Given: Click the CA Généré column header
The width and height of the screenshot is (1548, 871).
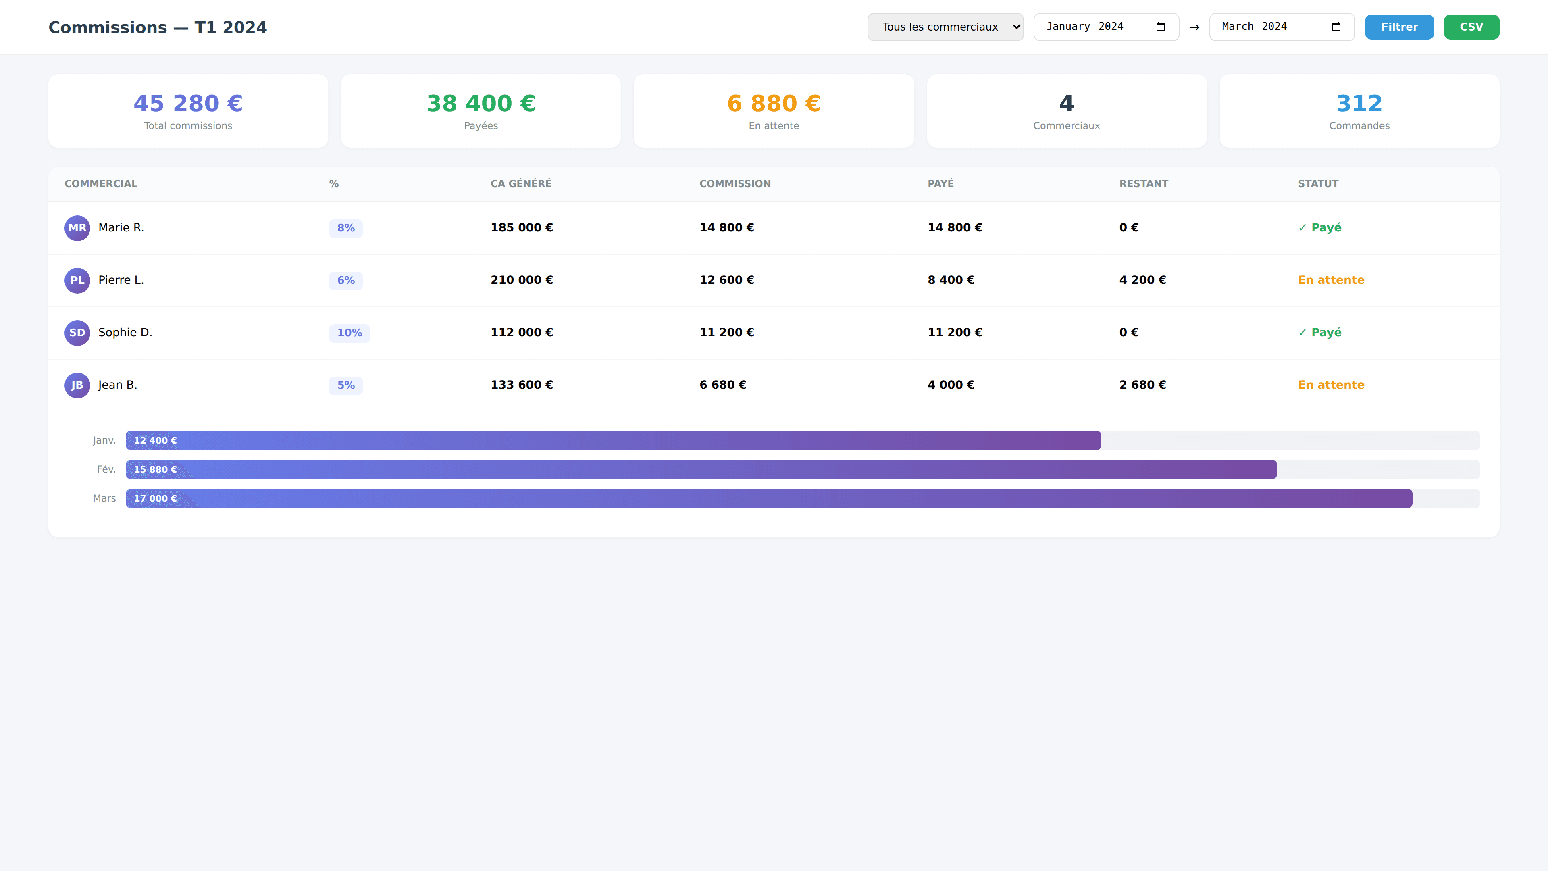Looking at the screenshot, I should pos(520,184).
